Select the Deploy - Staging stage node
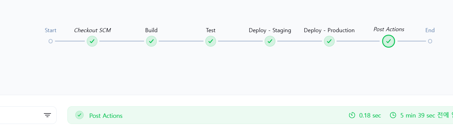 tap(270, 41)
